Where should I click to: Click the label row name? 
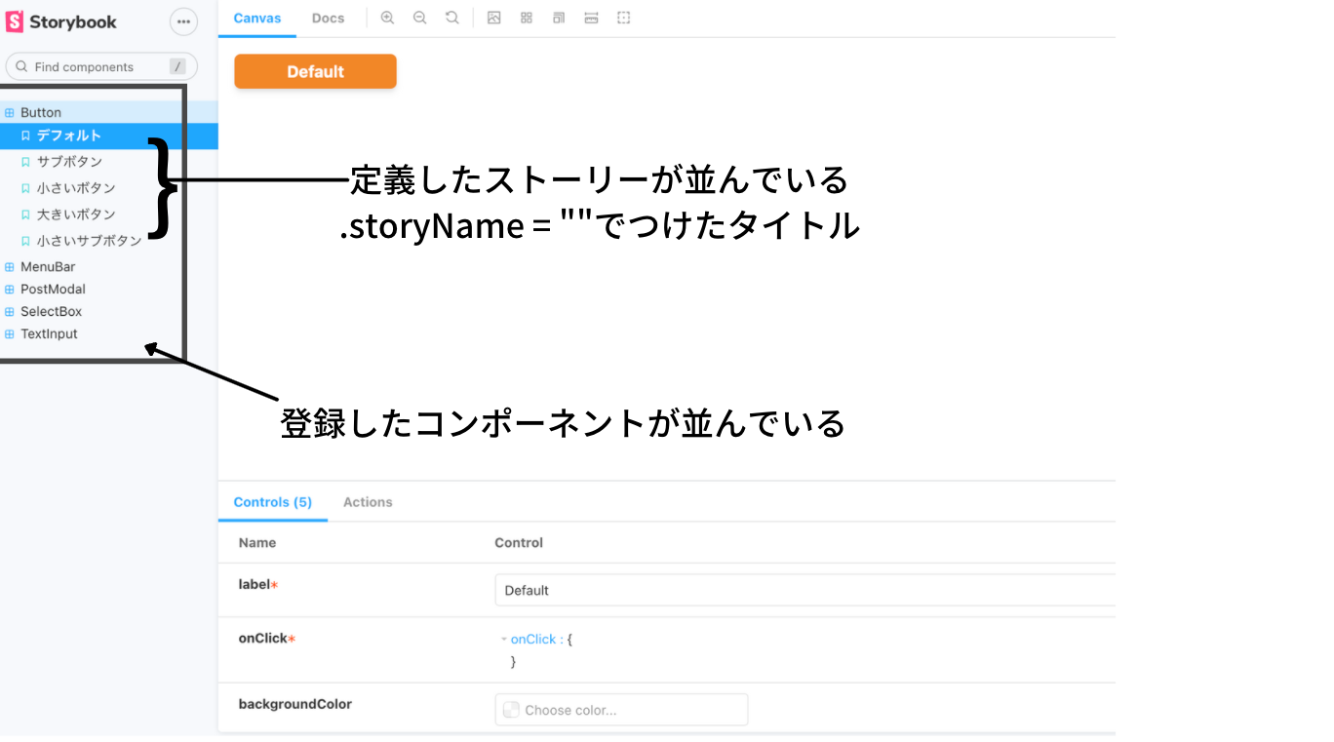pos(258,584)
